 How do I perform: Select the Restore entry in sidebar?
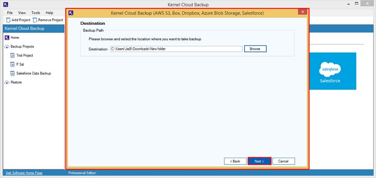(16, 82)
